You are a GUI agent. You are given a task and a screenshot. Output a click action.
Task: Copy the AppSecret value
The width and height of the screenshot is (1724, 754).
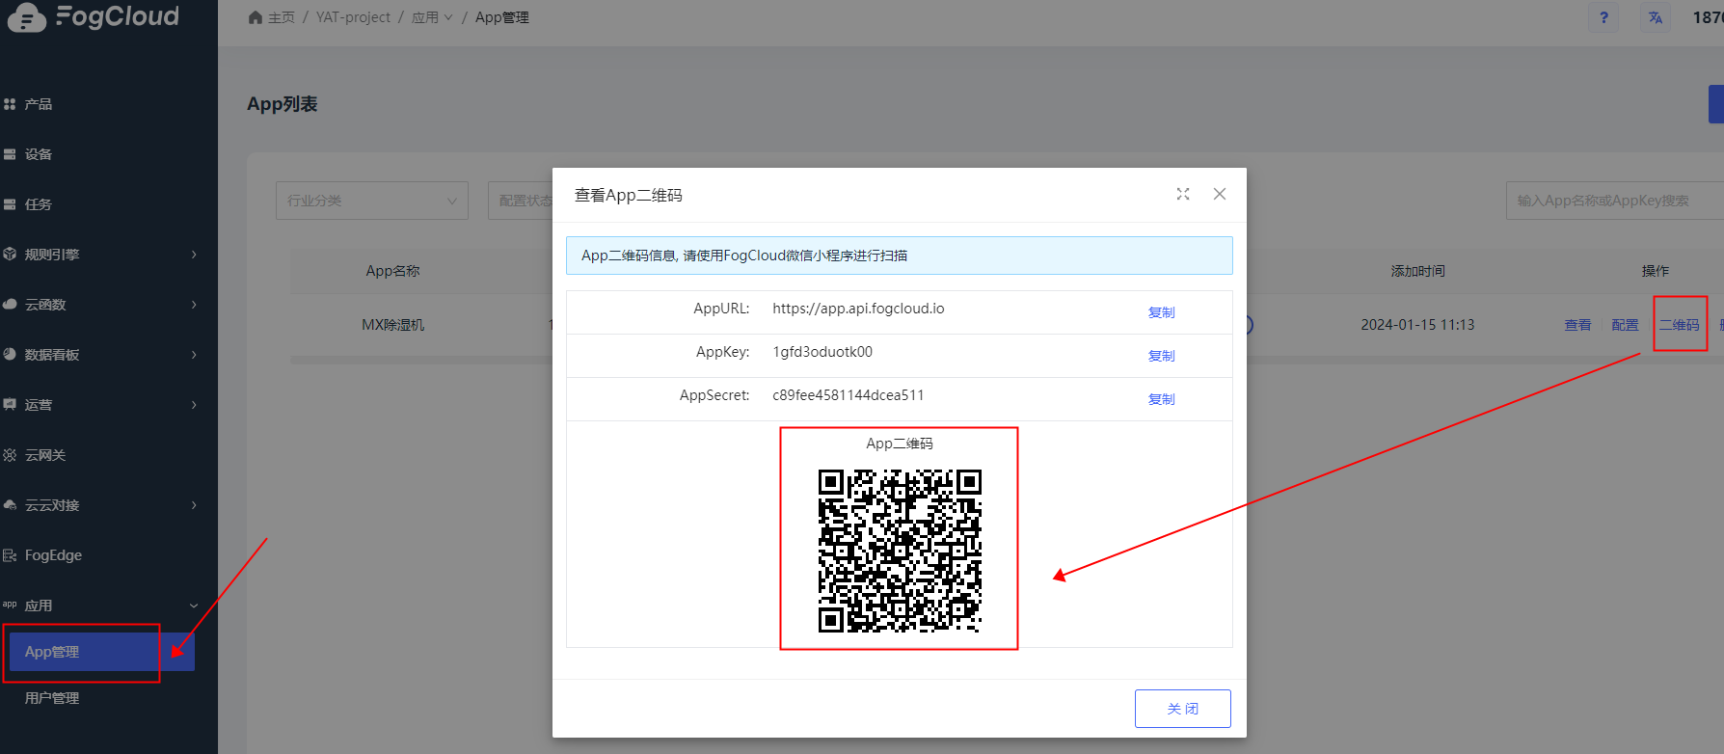point(1161,399)
